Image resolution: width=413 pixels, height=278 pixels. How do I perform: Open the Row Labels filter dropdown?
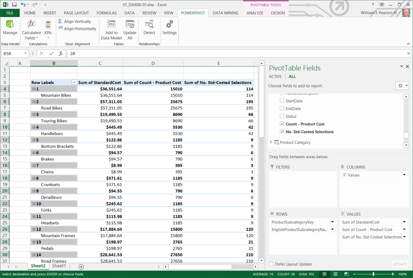74,82
